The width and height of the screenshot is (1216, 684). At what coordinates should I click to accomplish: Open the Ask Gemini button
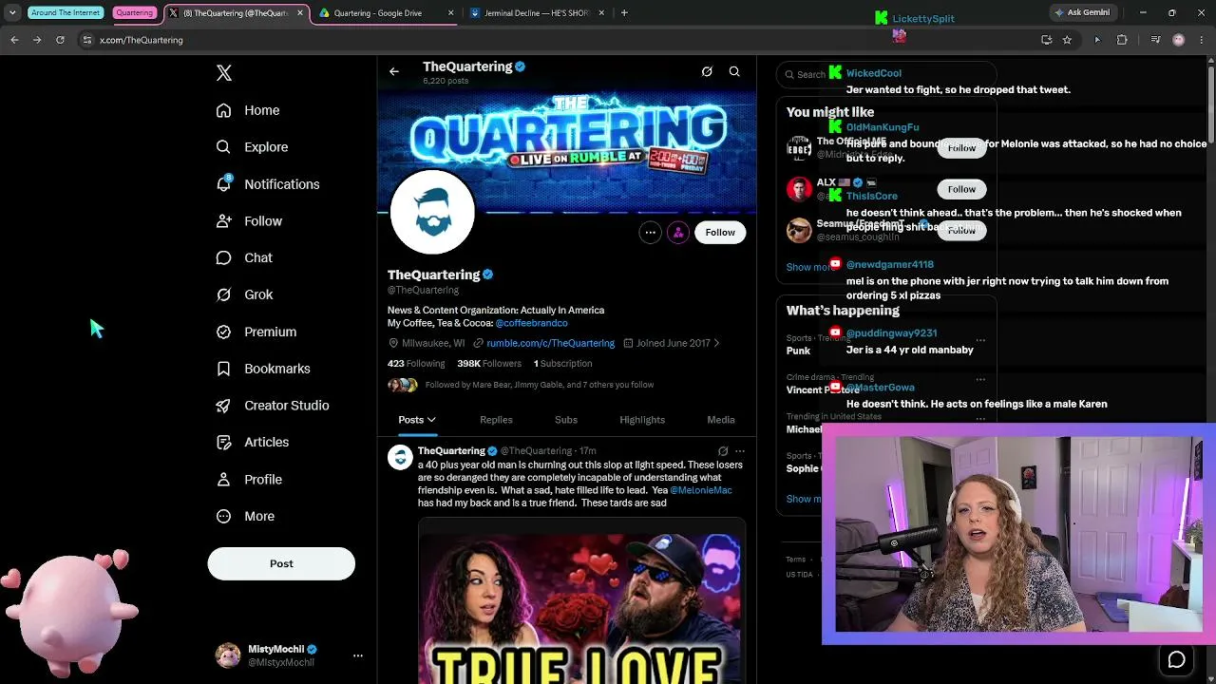tap(1081, 13)
